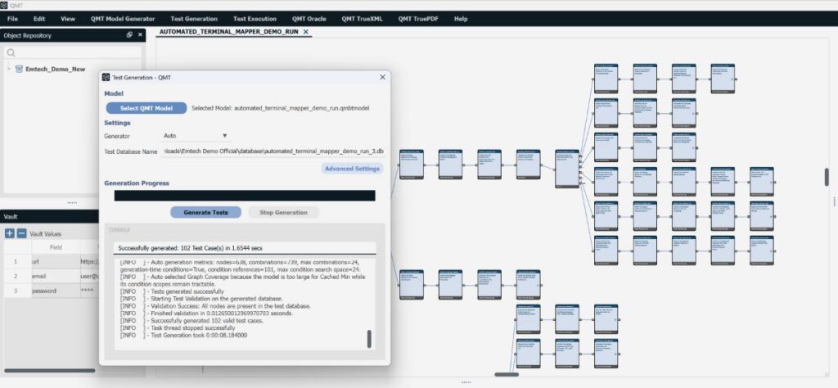Close the Object Repository panel
This screenshot has width=838, height=388.
point(140,34)
